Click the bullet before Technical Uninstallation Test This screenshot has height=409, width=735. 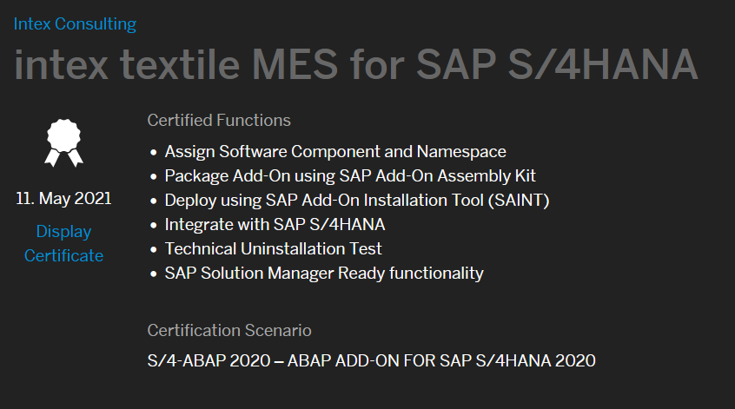(x=153, y=250)
